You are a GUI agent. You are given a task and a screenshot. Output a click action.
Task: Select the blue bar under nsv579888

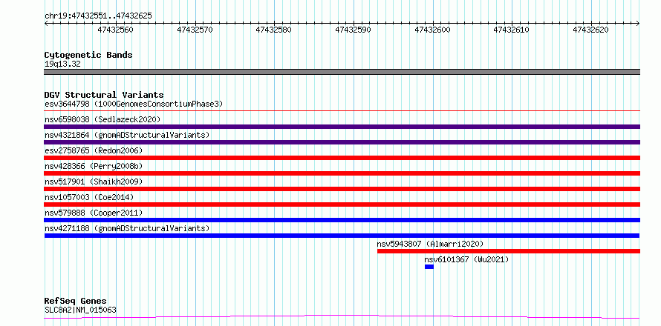[342, 220]
